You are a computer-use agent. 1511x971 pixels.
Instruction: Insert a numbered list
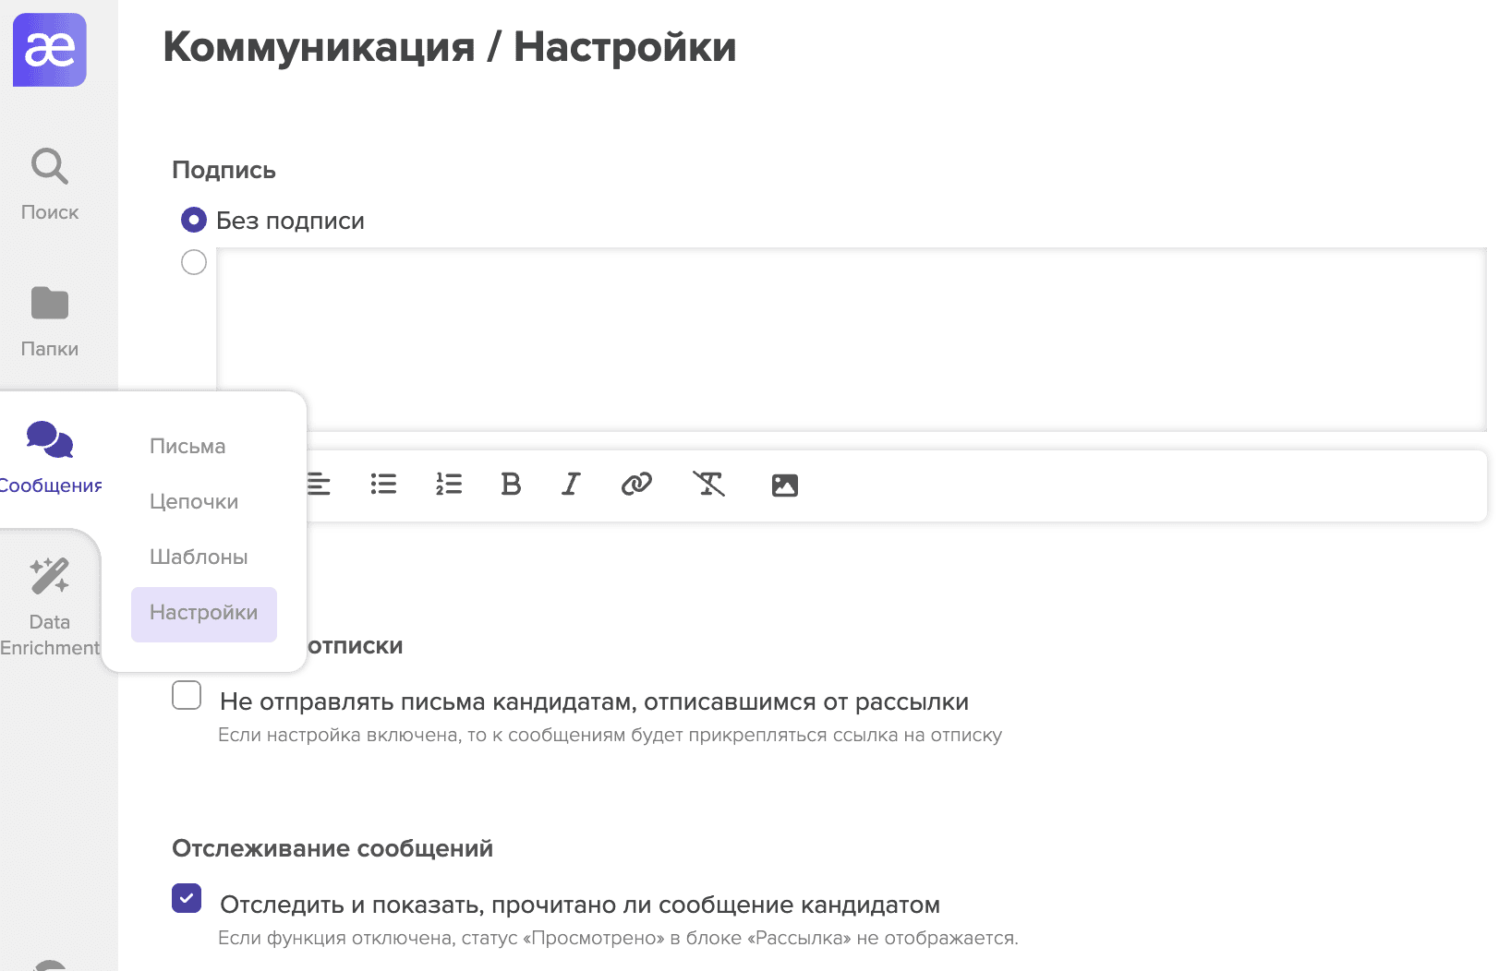click(449, 485)
